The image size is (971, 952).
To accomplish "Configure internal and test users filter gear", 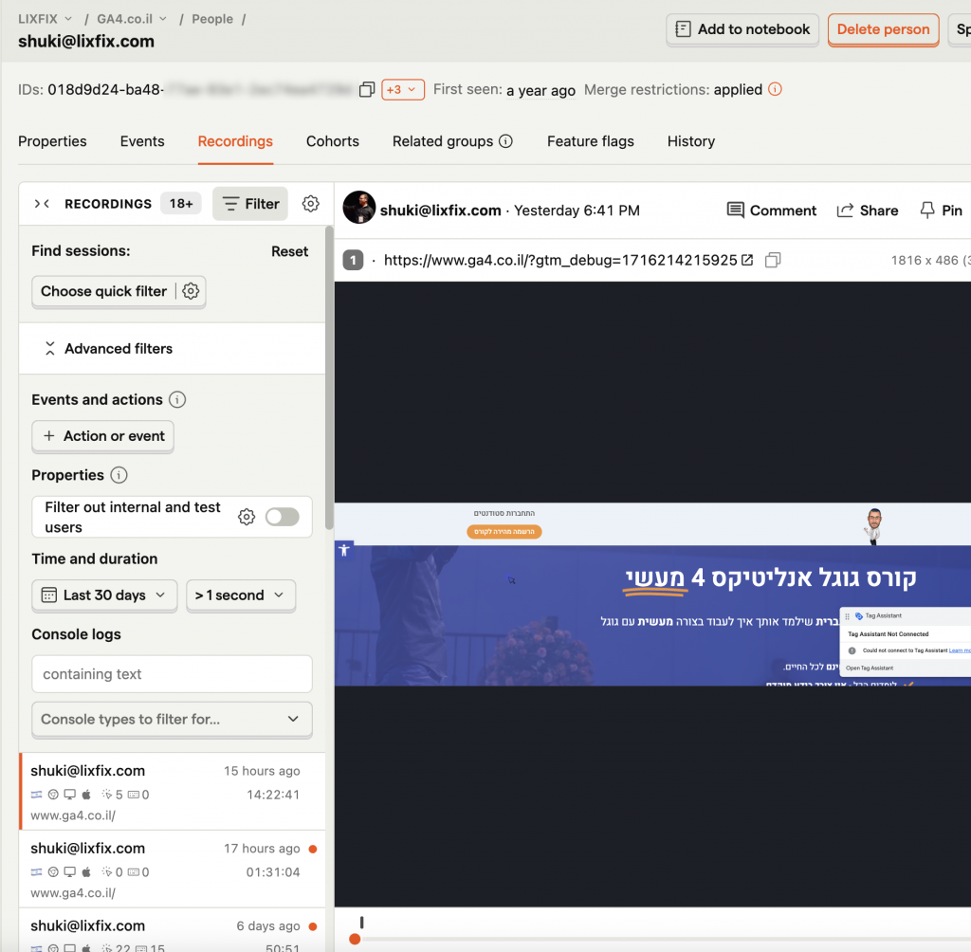I will point(247,517).
